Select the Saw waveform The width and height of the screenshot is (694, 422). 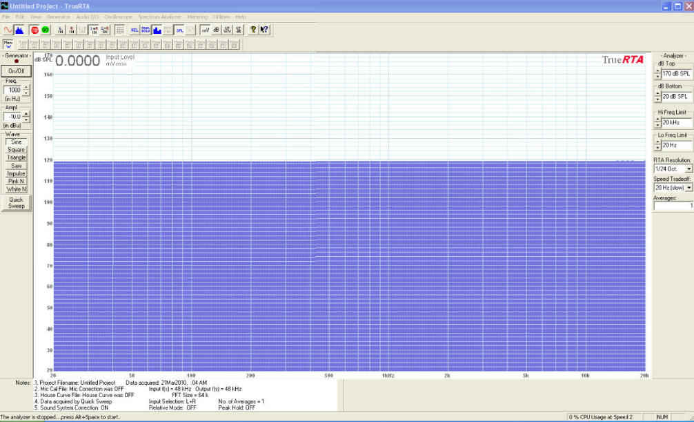17,166
